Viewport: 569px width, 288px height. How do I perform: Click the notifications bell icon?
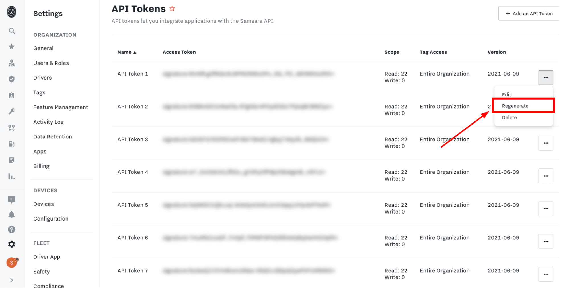[12, 215]
